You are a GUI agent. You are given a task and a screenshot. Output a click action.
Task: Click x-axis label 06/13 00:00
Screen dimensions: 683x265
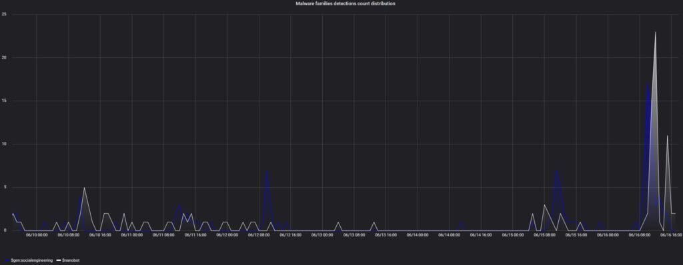(x=322, y=236)
